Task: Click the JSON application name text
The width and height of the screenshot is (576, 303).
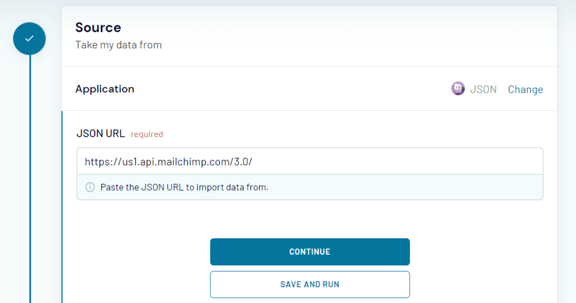Action: (483, 89)
